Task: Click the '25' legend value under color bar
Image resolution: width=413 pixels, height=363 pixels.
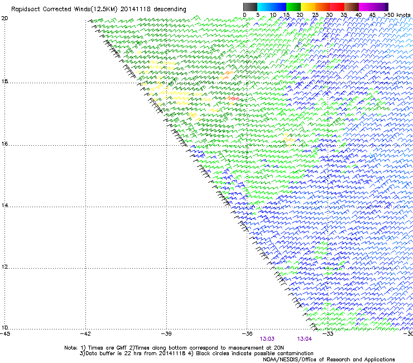Action: 315,15
